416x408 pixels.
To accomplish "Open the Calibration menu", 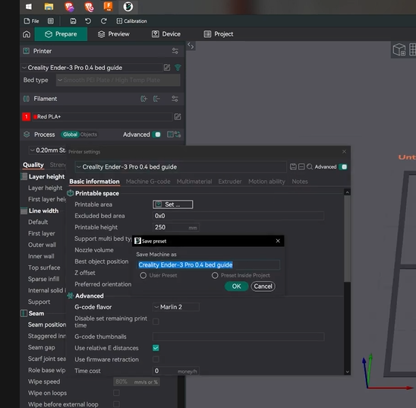I will [x=132, y=21].
